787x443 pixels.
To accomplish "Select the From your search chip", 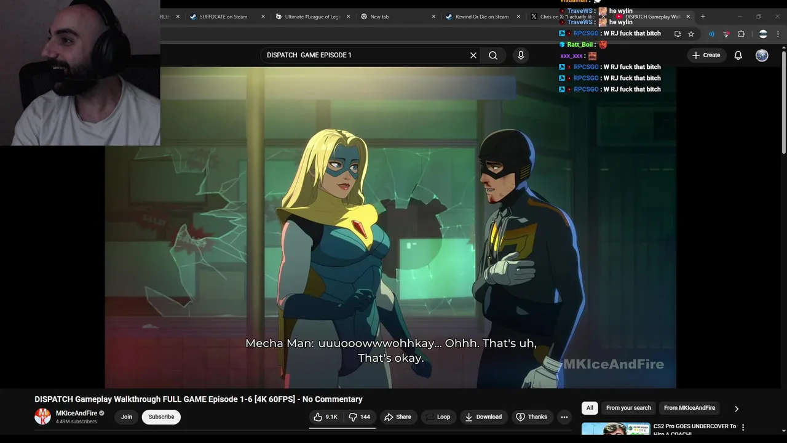I will coord(628,408).
